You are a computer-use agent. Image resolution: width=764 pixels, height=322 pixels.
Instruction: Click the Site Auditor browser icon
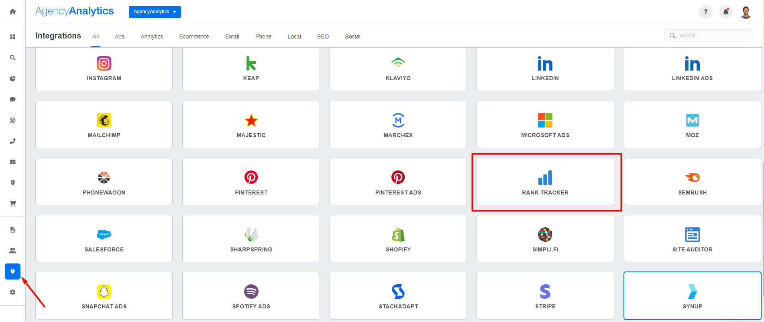coord(692,235)
